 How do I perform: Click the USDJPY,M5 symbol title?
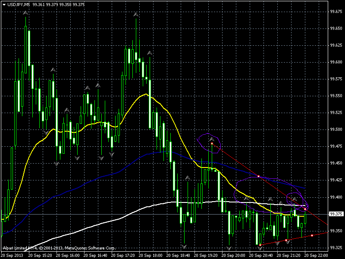pos(19,5)
